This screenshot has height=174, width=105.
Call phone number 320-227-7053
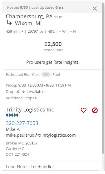[22, 123]
